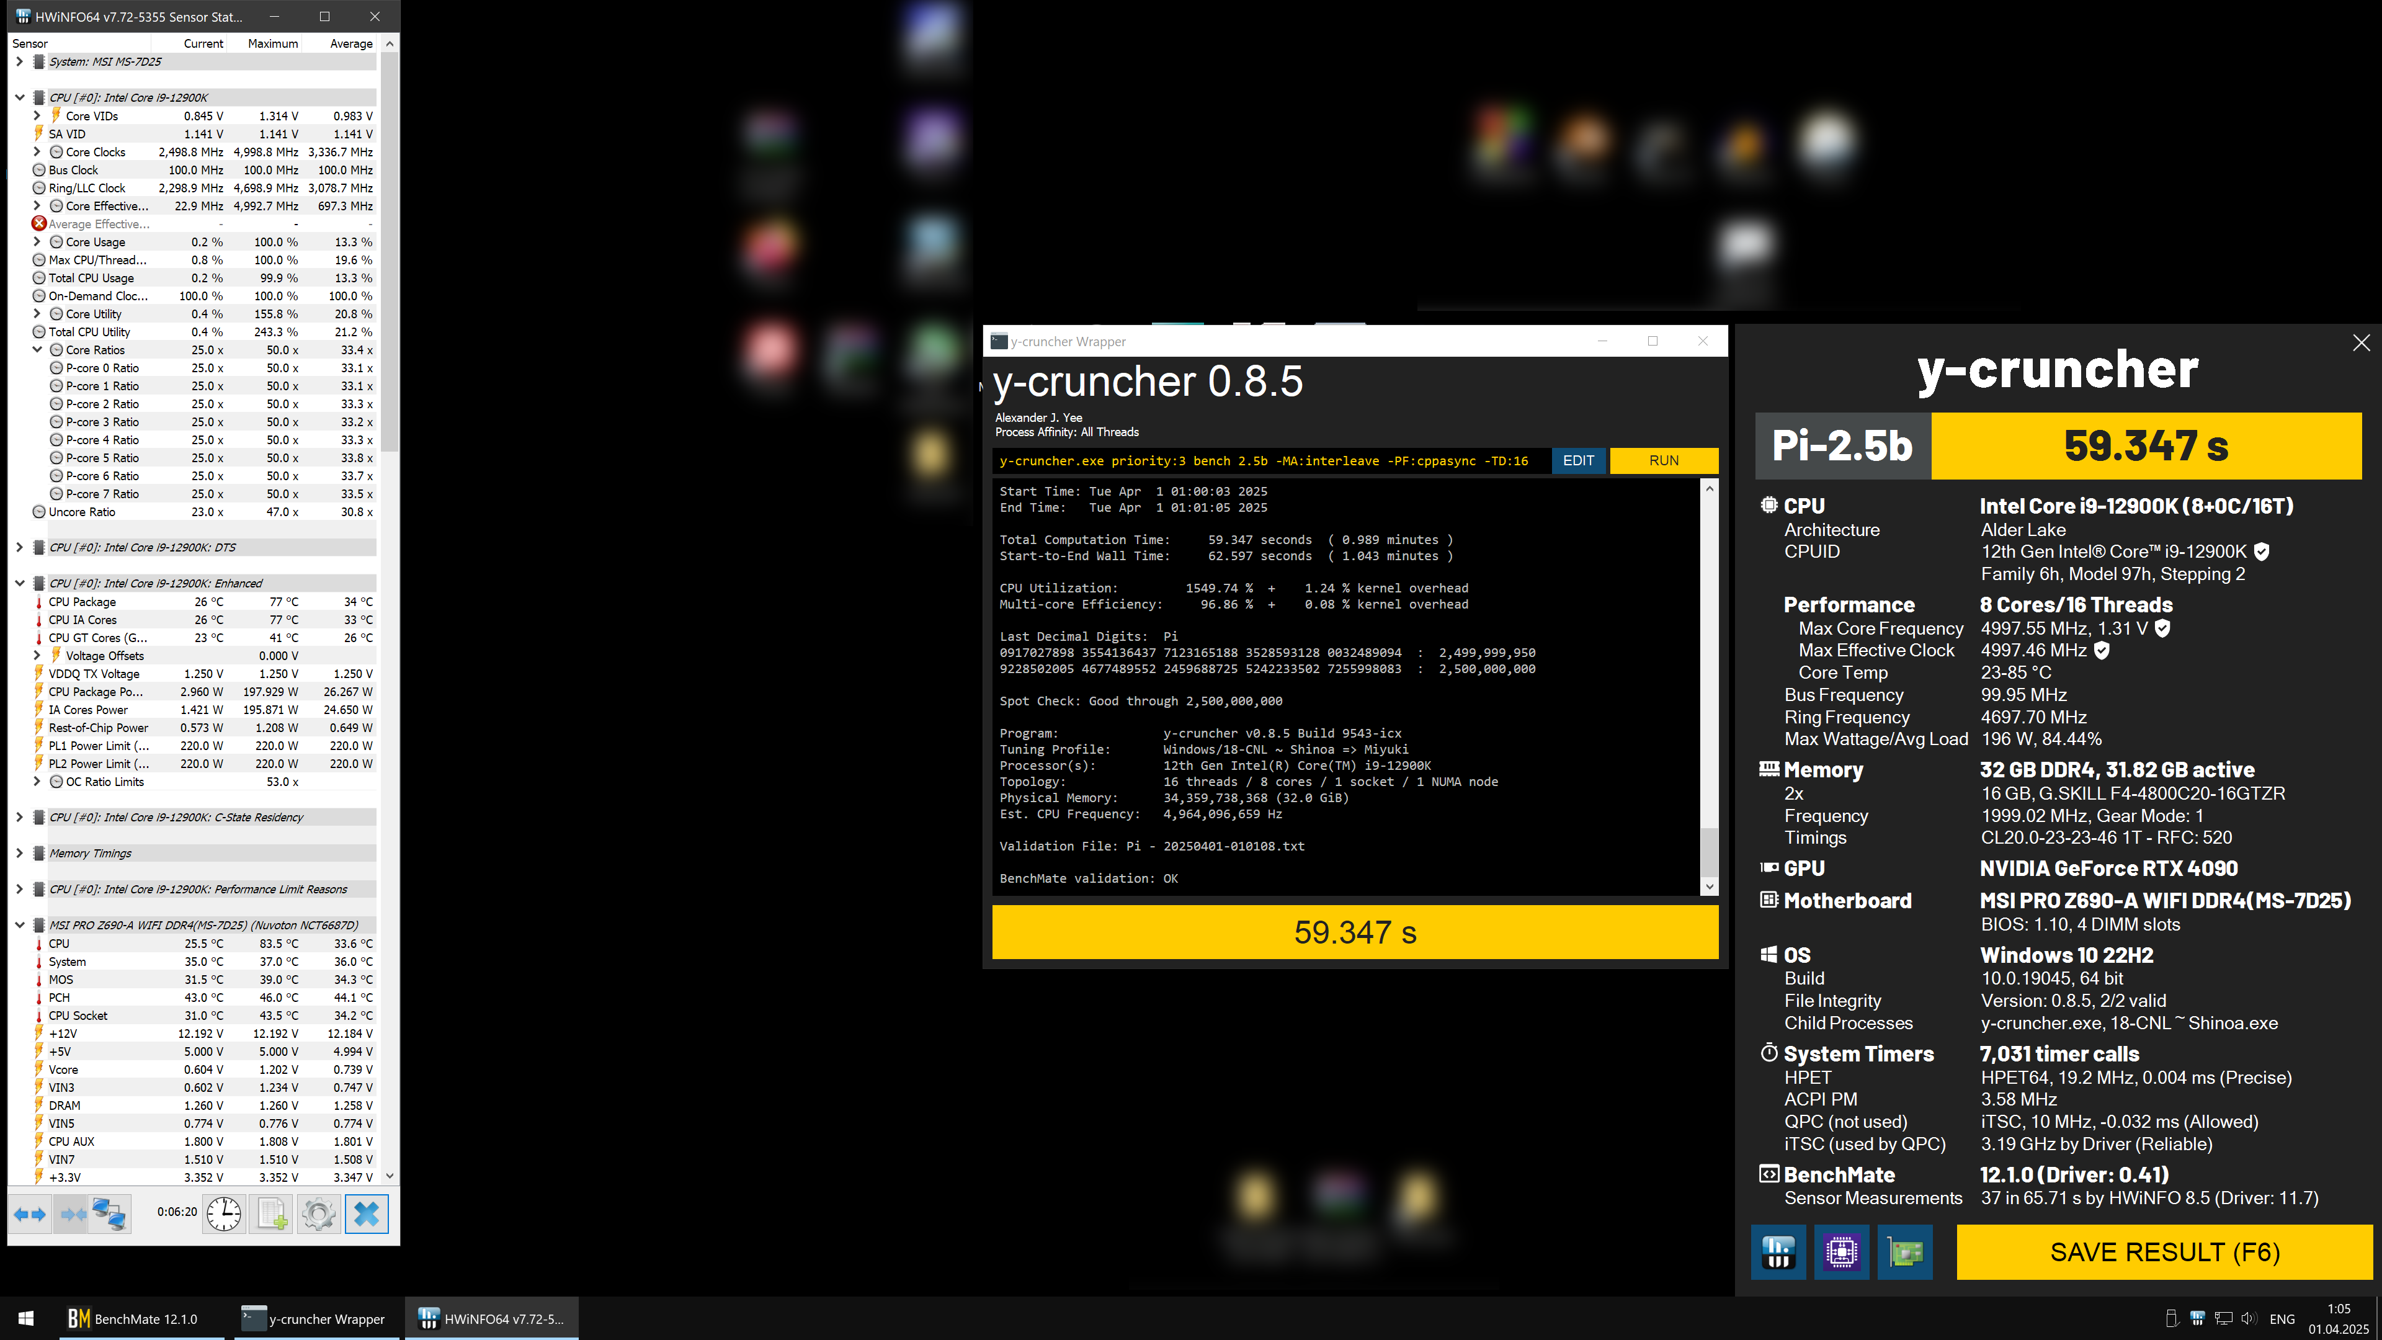This screenshot has height=1340, width=2382.
Task: Open GPU-Z card icon in BenchMate panel
Action: point(1905,1252)
